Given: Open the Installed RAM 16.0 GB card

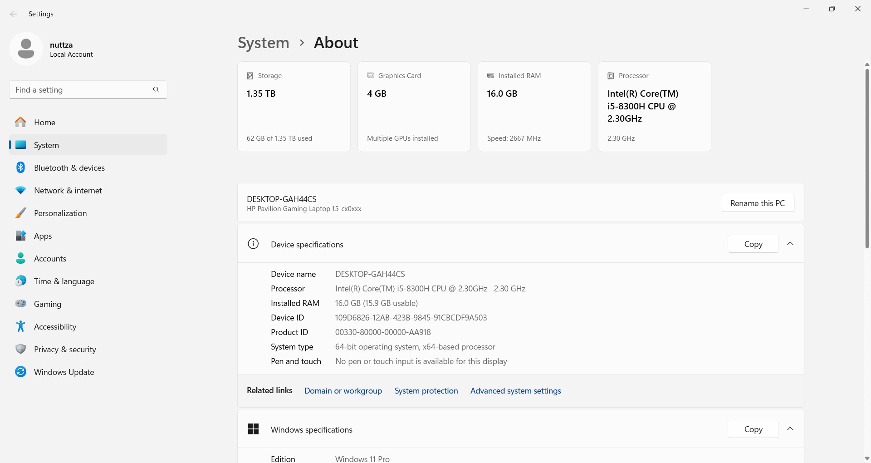Looking at the screenshot, I should [x=534, y=107].
